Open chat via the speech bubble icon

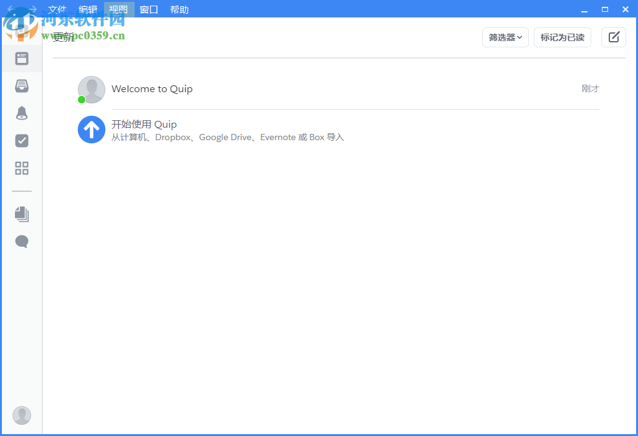(x=22, y=241)
